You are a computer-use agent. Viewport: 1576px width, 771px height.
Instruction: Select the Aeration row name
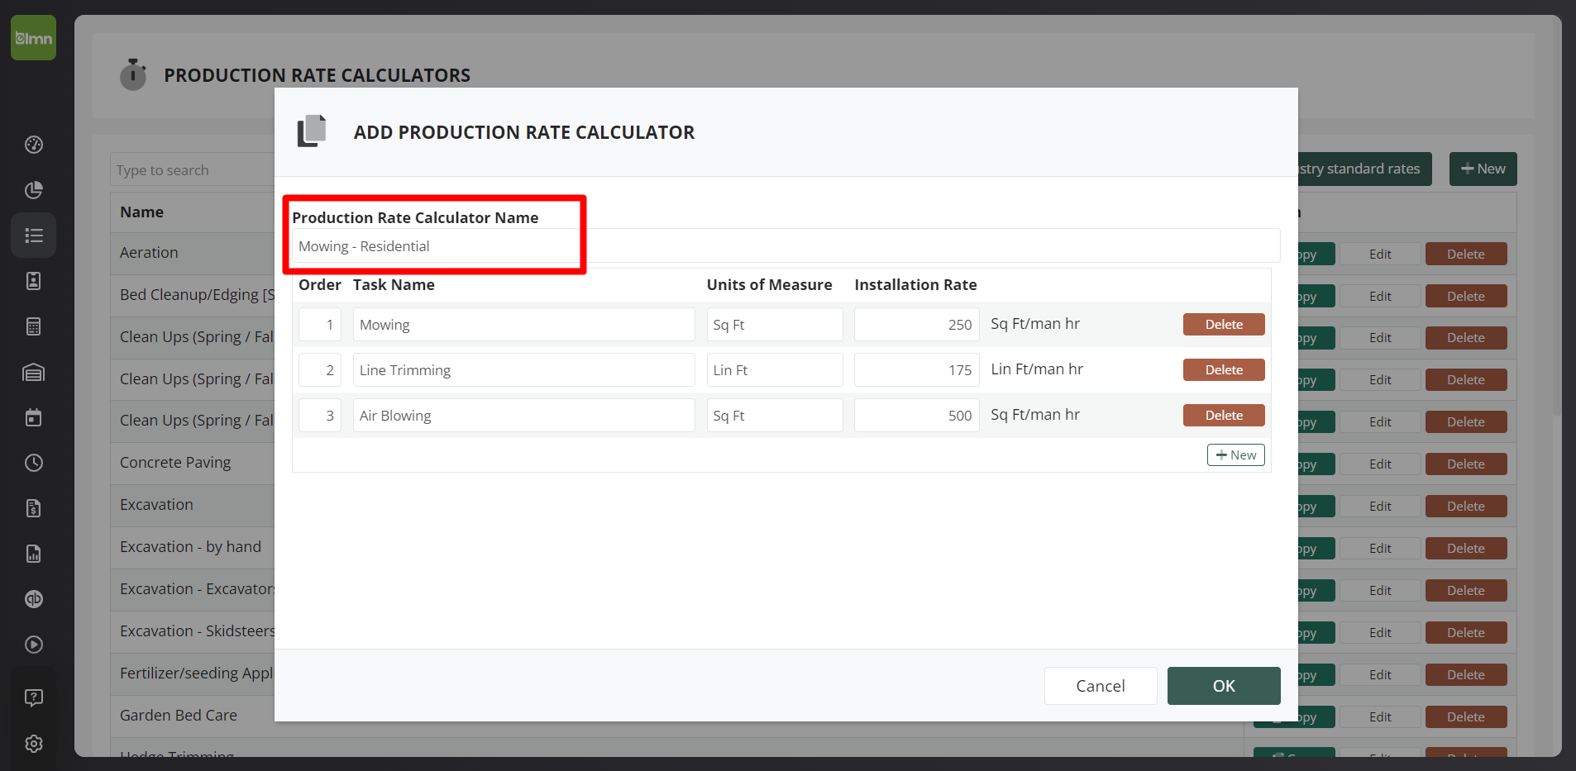click(x=149, y=253)
